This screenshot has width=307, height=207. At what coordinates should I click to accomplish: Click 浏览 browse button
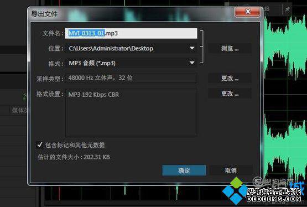click(230, 48)
